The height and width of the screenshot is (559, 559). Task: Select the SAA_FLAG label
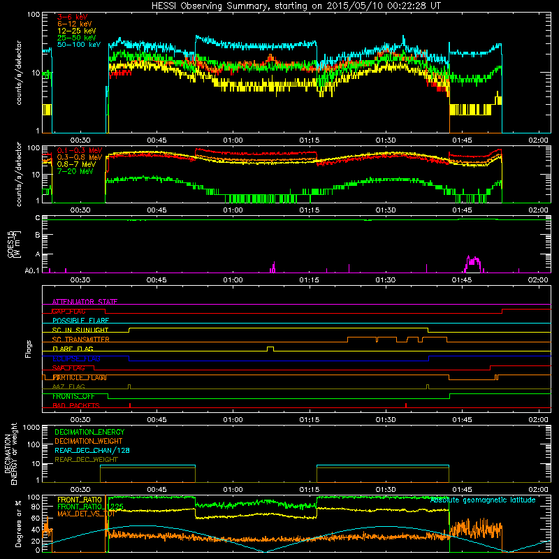68,368
